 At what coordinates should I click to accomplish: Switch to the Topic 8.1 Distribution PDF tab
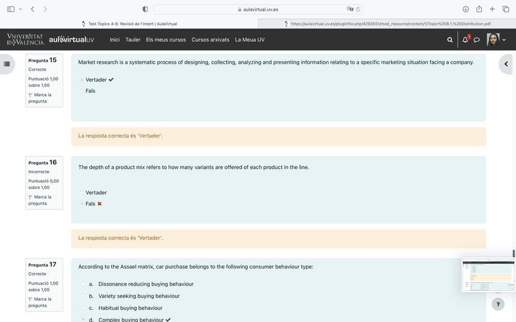[x=387, y=24]
